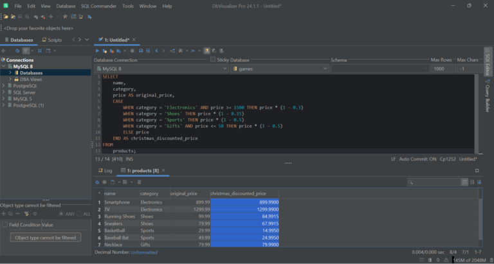Click the Add filter plus icon in filter panel
The height and width of the screenshot is (264, 494).
[3, 214]
